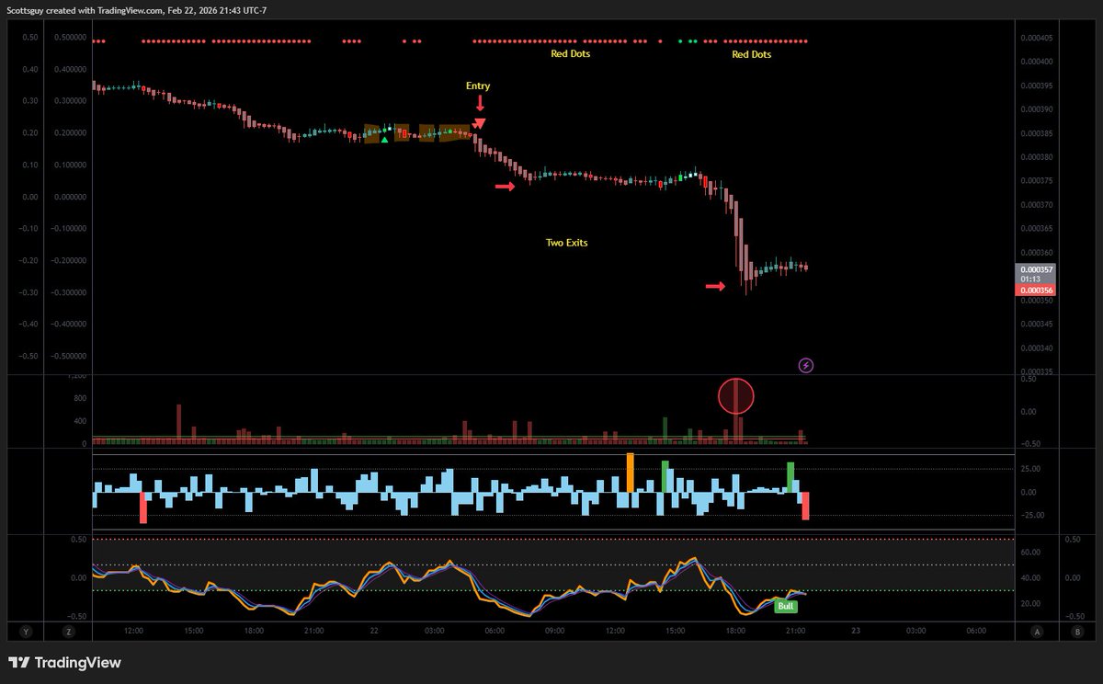Screen dimensions: 1103x684
Task: Click the 0.000390 price scale label
Action: pyautogui.click(x=1036, y=109)
